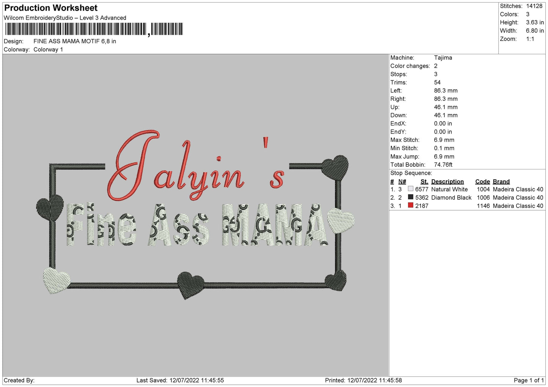Click the Zoom value 1:1
The height and width of the screenshot is (387, 548).
(530, 39)
